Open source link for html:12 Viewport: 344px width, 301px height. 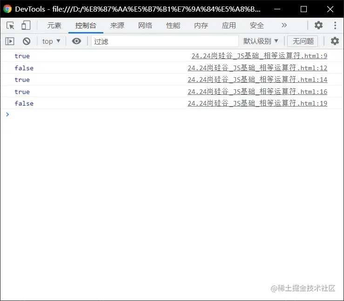coord(257,68)
